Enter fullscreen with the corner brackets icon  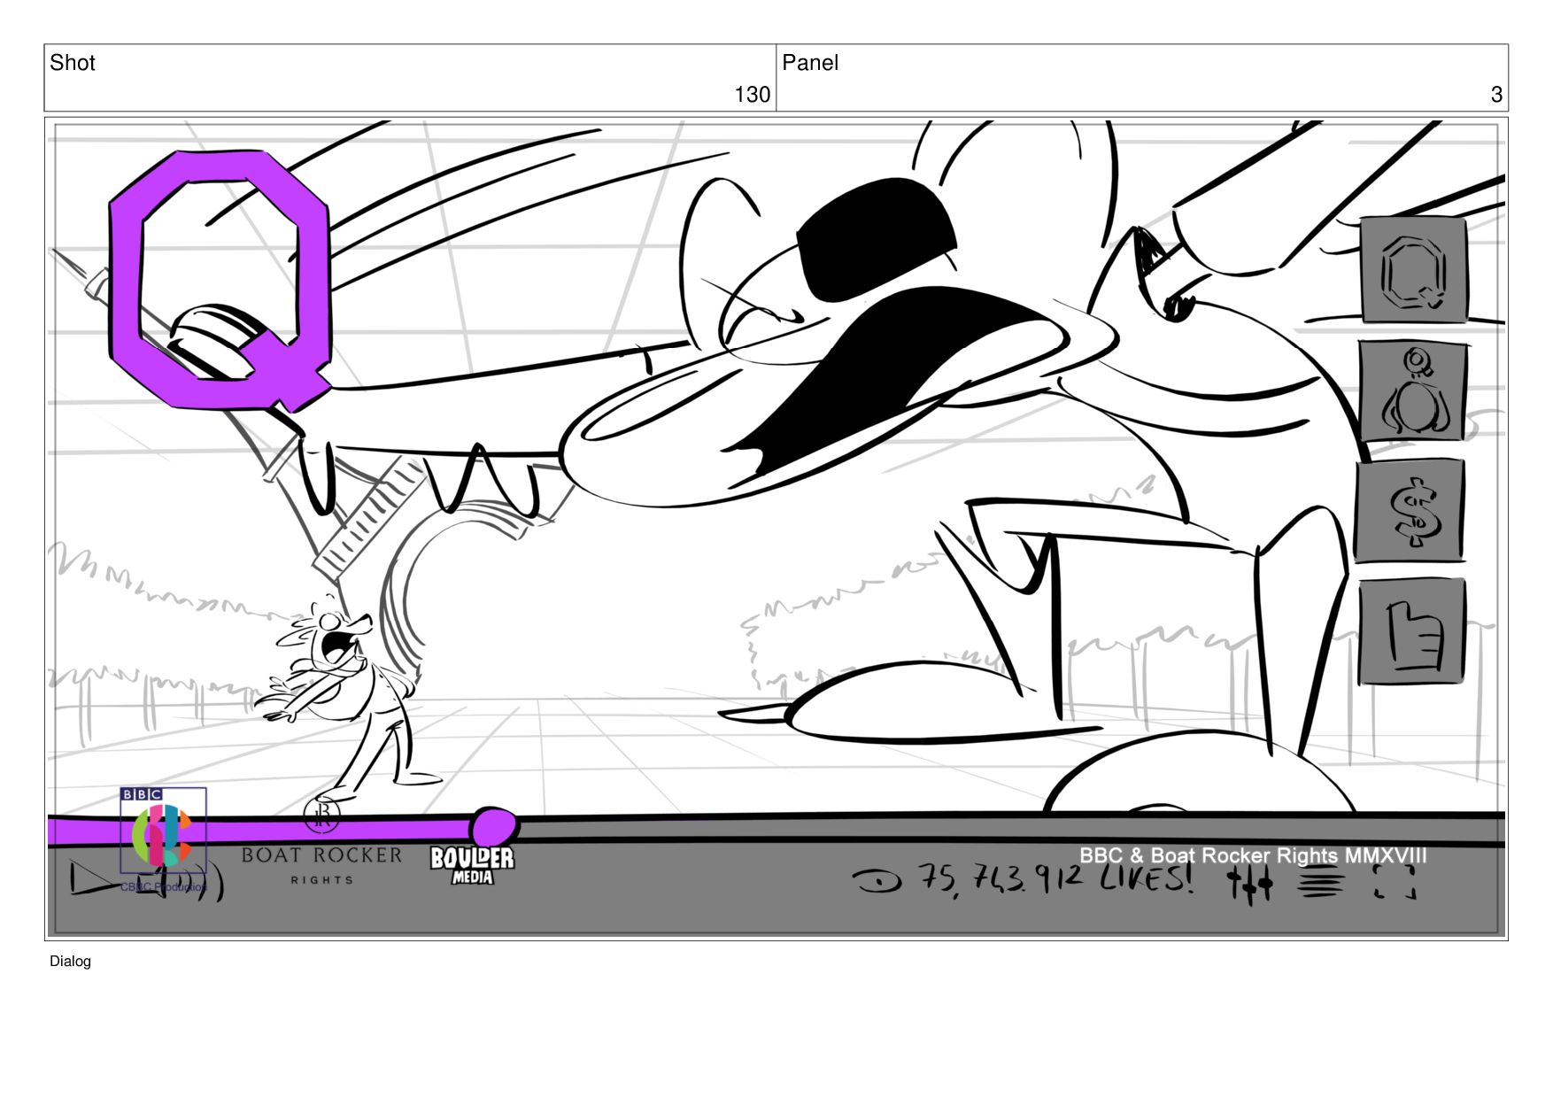[1395, 882]
